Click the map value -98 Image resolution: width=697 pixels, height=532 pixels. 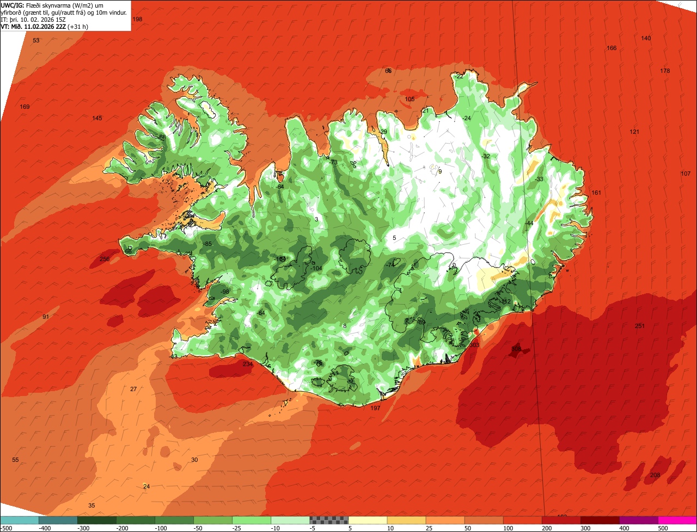225,292
